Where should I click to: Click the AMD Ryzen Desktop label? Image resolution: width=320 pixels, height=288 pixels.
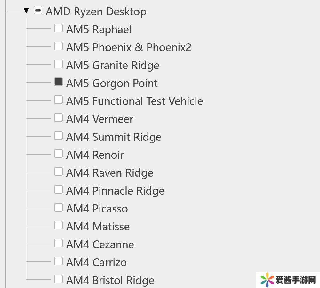pos(96,12)
